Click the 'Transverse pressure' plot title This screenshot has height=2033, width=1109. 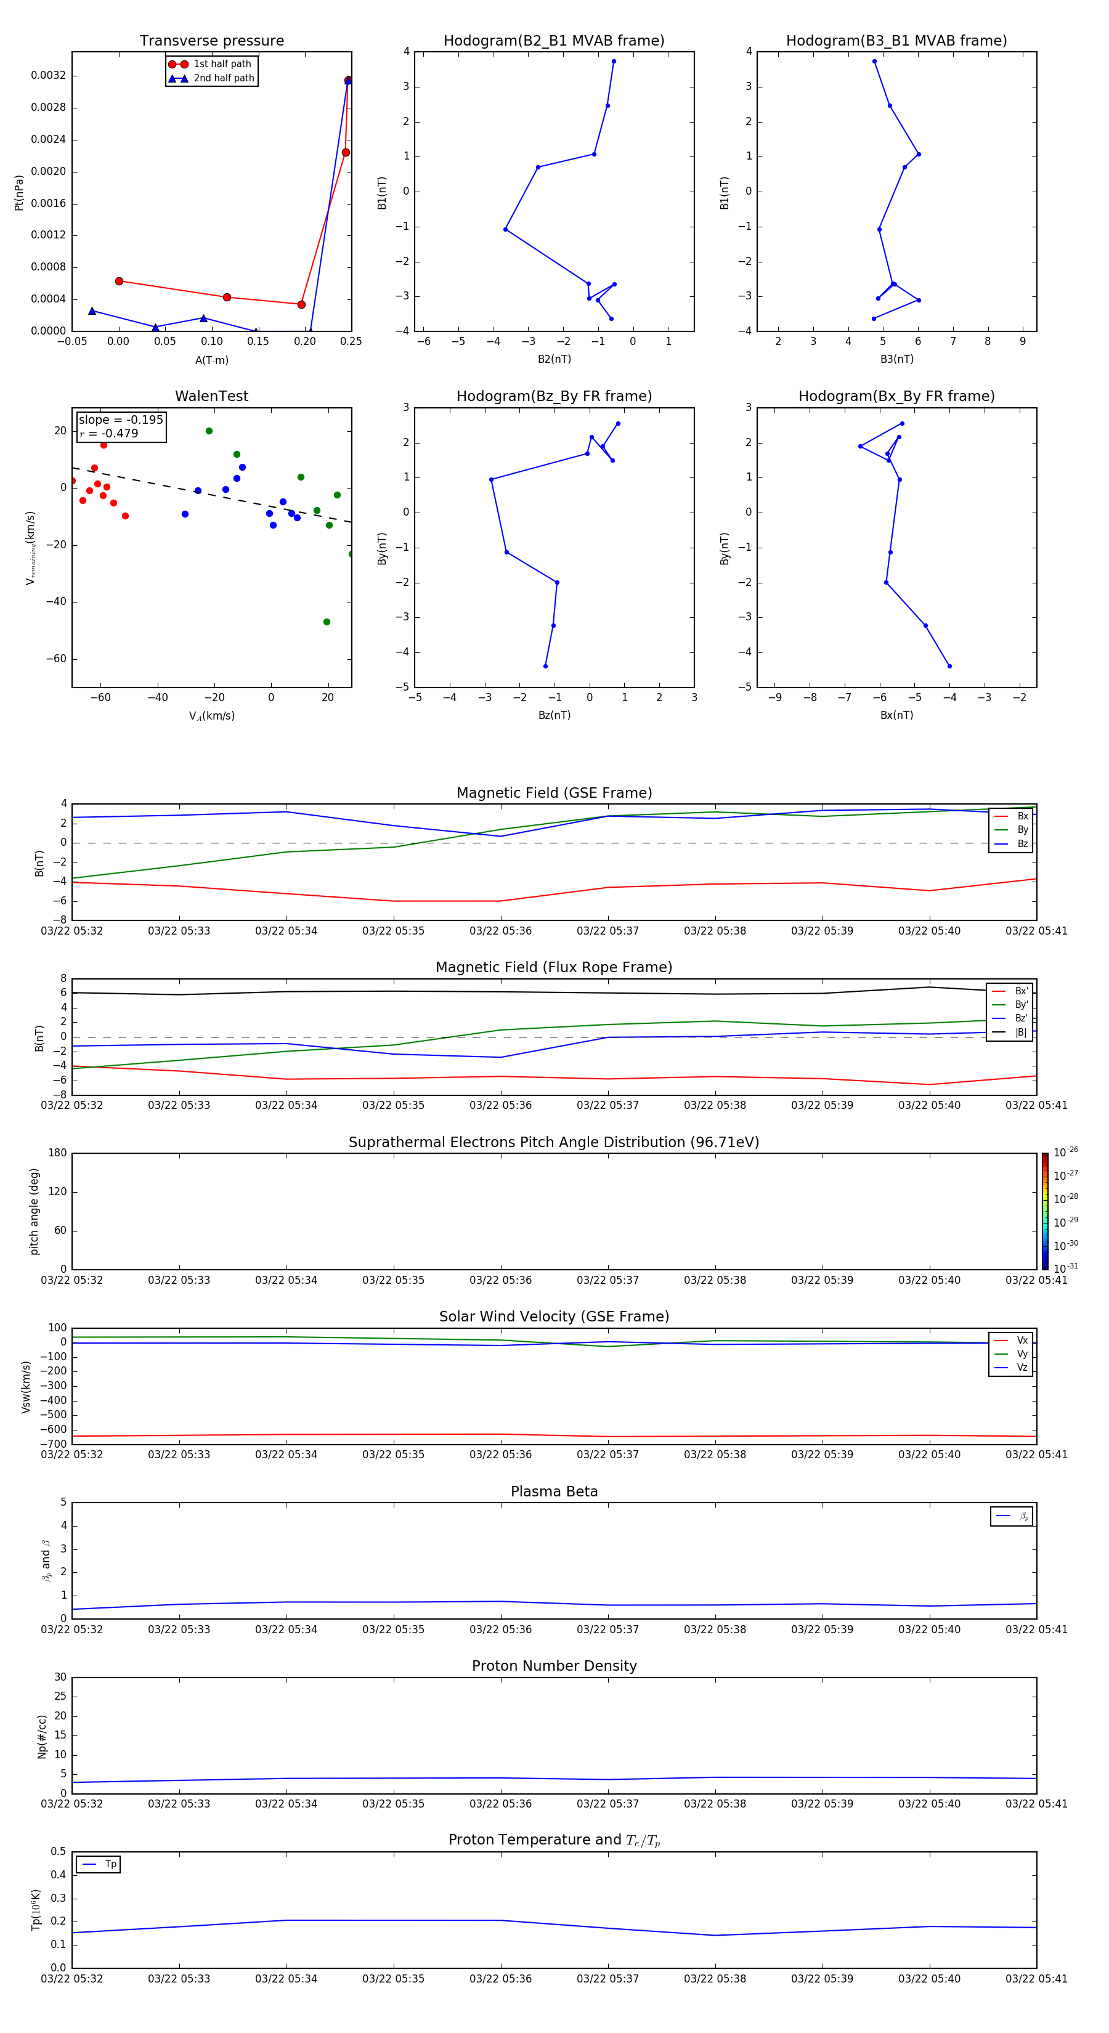click(x=211, y=41)
